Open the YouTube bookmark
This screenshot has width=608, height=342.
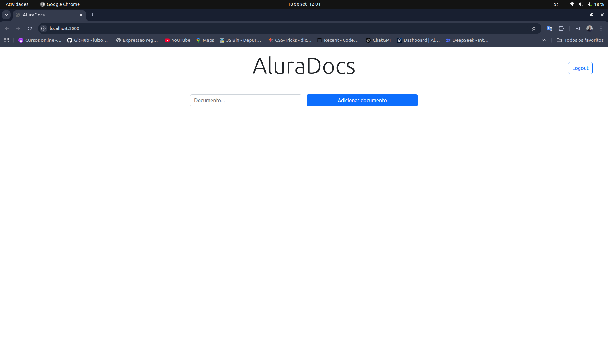click(x=177, y=40)
